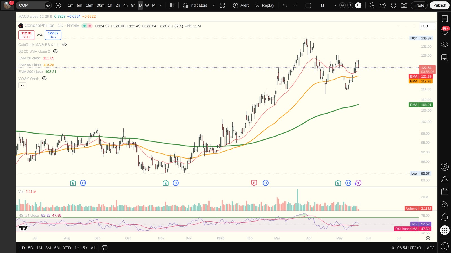Screen dimensions: 451x253
Task: Open the watchlist panel icon
Action: point(445,19)
